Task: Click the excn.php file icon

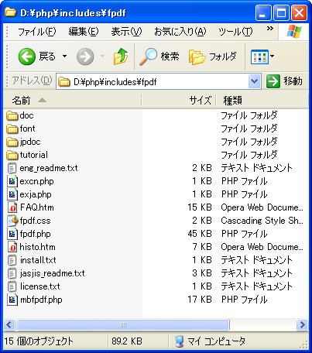Action: (12, 181)
